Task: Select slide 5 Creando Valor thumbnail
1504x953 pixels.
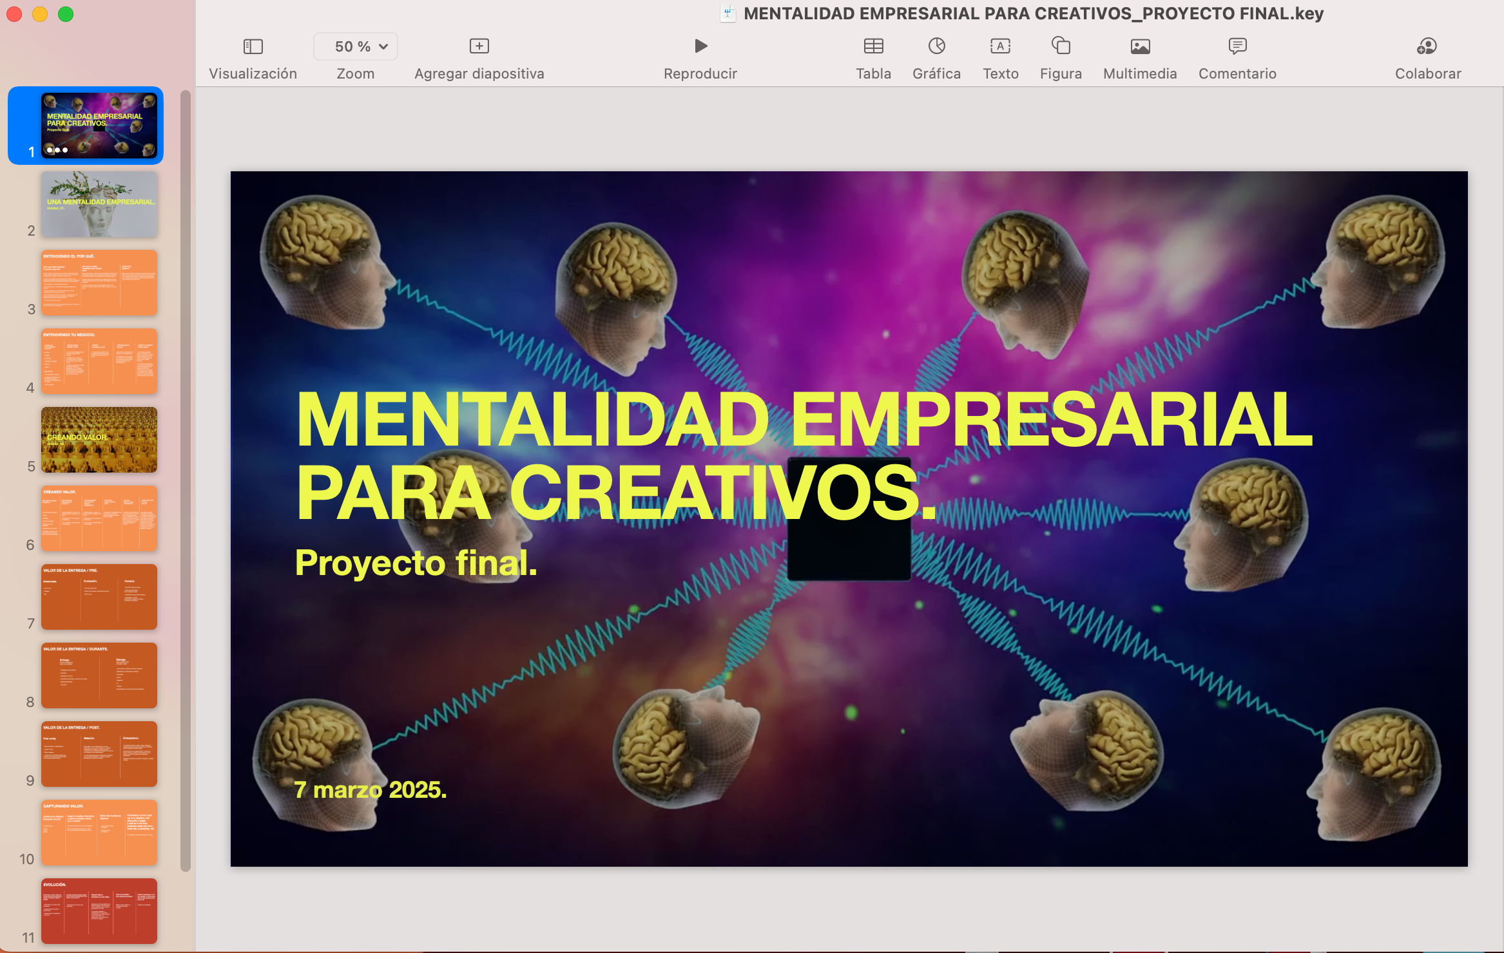Action: click(x=99, y=440)
